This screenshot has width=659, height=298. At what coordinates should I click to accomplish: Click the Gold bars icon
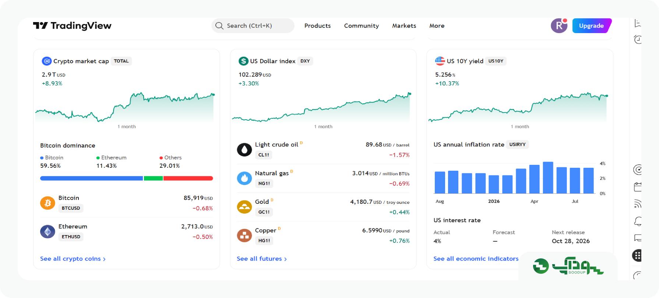(x=244, y=207)
